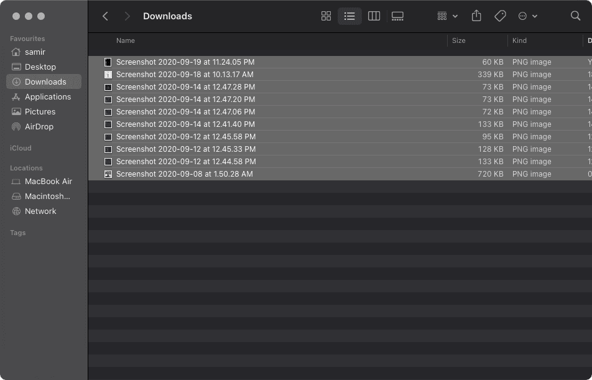Select Screenshot 2020-09-08 at 1.50.28 AM

tap(184, 174)
